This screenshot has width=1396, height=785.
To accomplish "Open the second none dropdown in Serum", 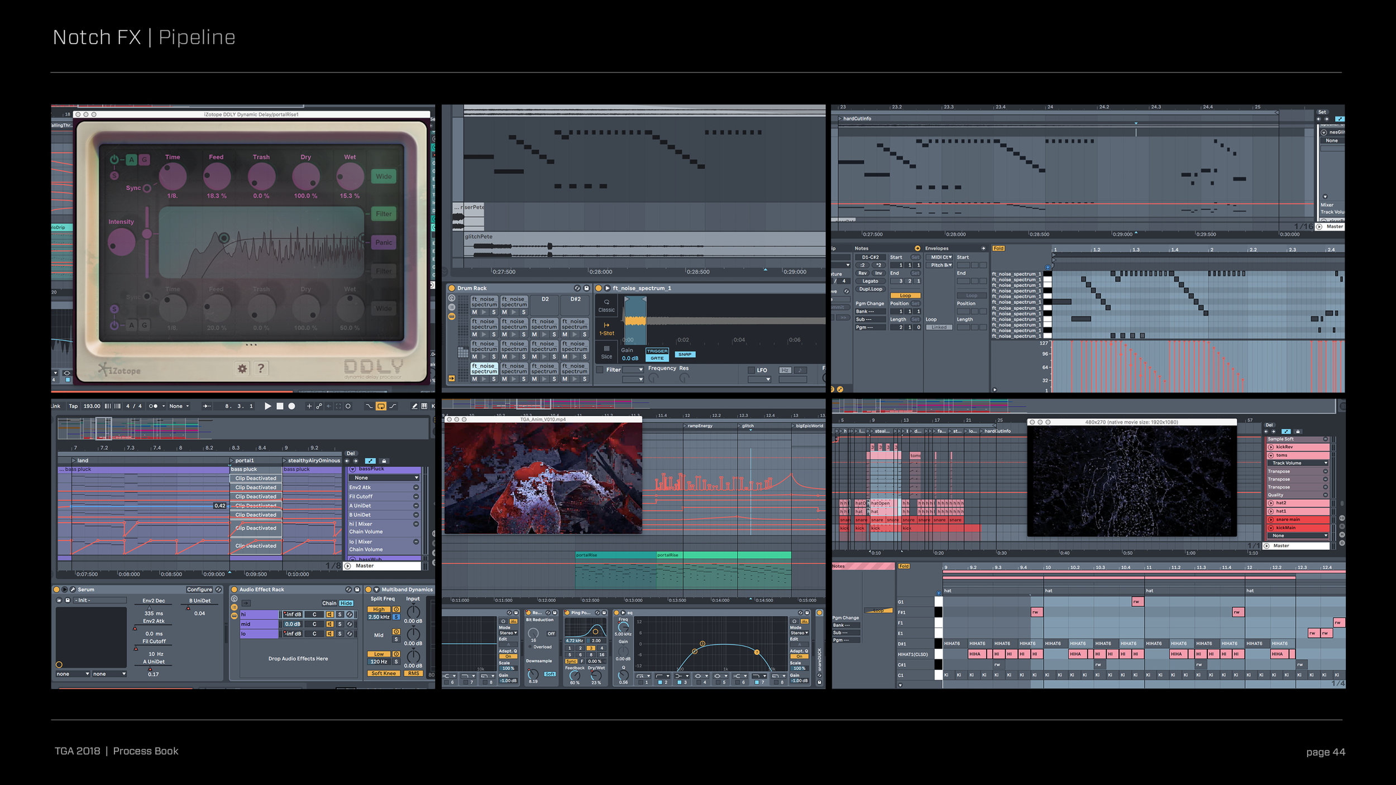I will tap(109, 674).
